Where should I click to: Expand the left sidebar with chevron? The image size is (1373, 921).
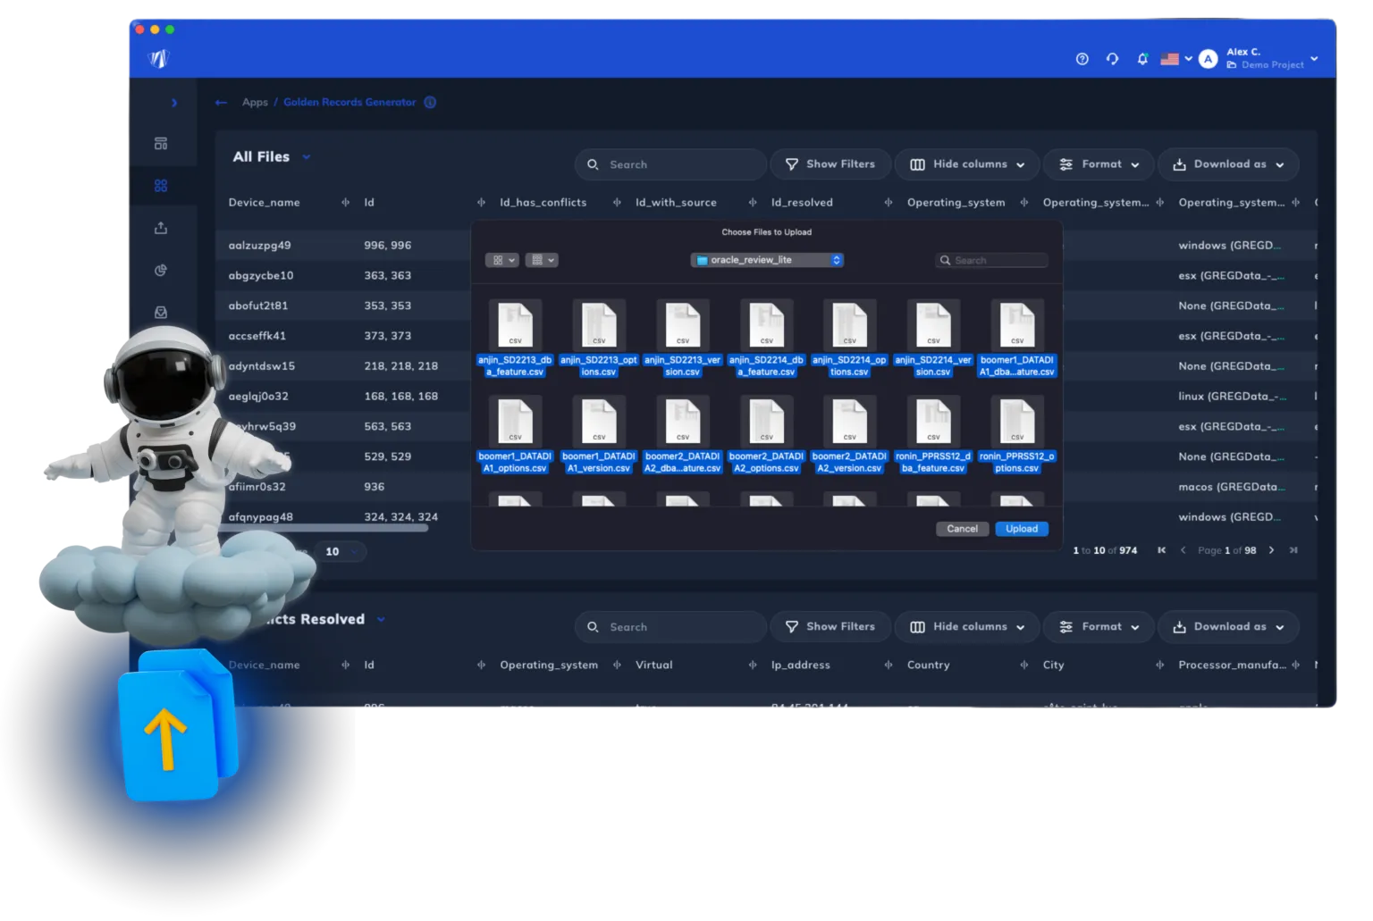174,103
